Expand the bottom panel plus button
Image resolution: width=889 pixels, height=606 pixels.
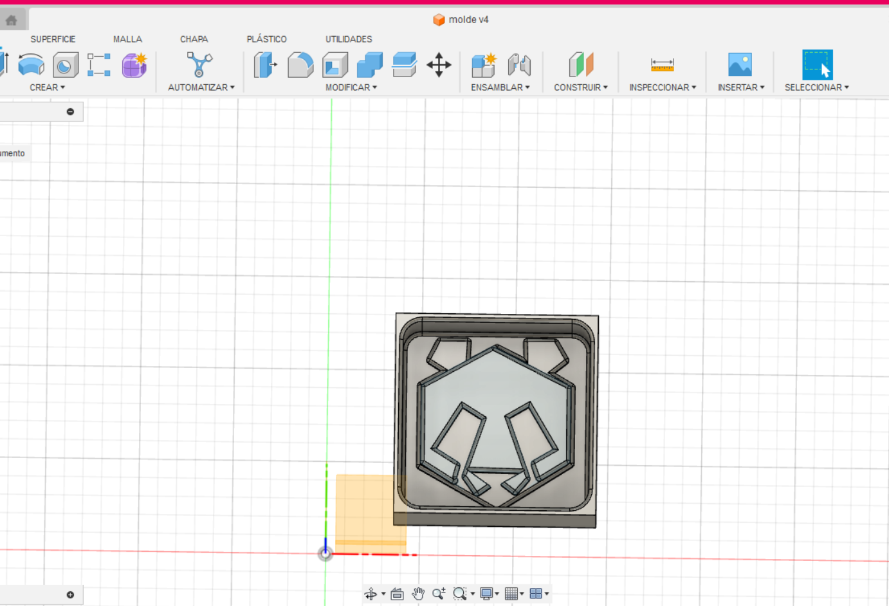click(70, 595)
